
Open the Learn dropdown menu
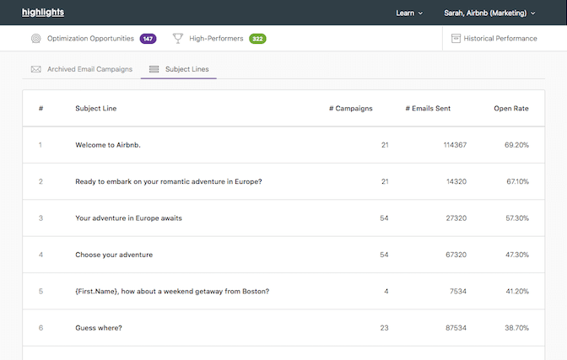409,13
